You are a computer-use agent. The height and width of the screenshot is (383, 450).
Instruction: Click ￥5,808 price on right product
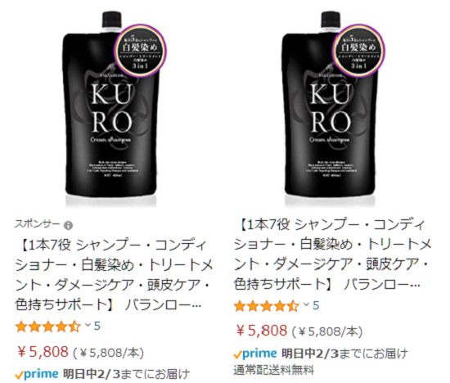(262, 331)
